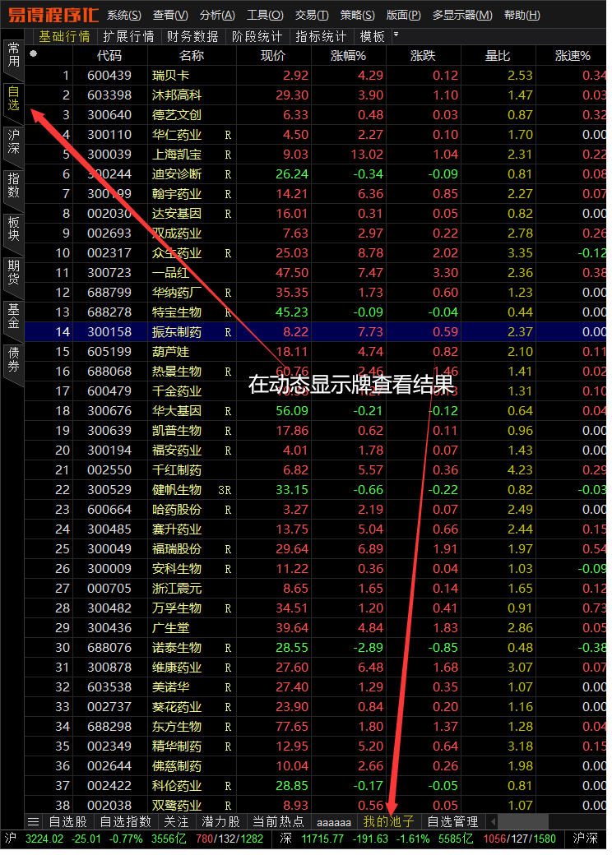This screenshot has width=612, height=855.
Task: Sort by the 名称 column header
Action: point(192,56)
